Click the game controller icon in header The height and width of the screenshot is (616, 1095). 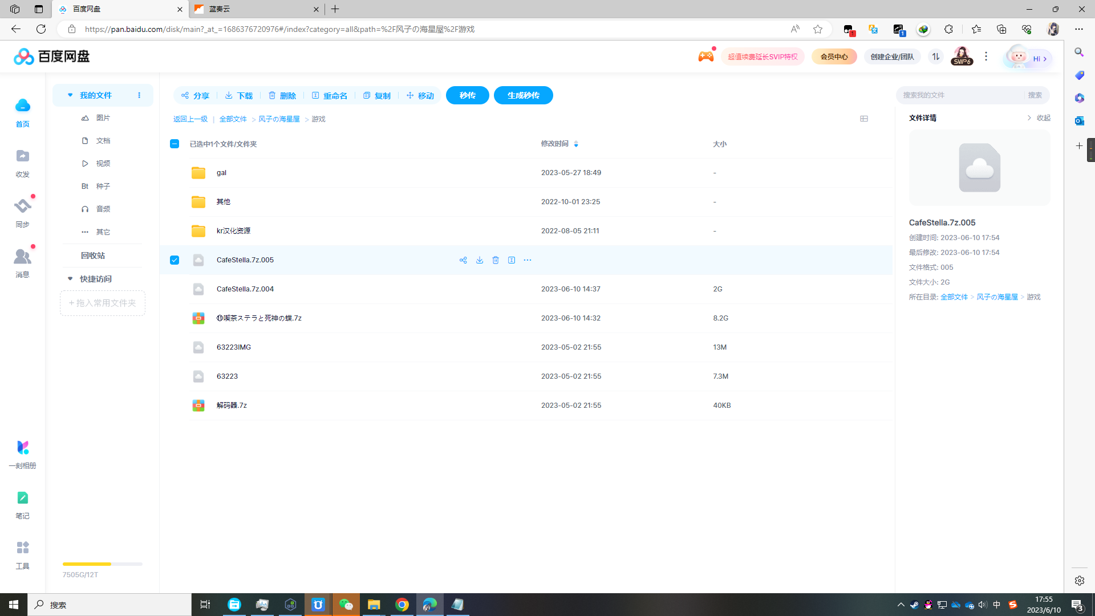[705, 56]
